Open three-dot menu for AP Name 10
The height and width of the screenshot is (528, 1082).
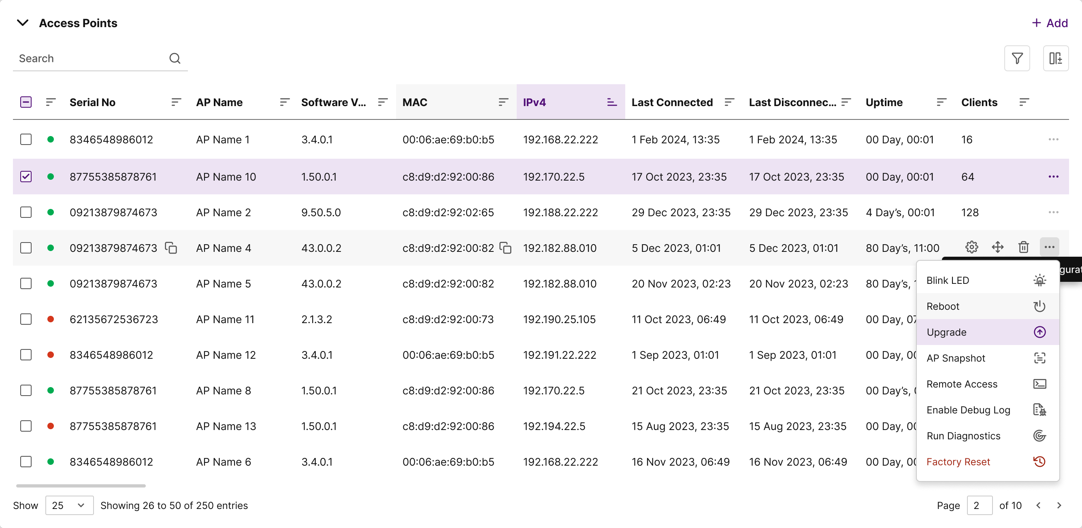(1053, 177)
